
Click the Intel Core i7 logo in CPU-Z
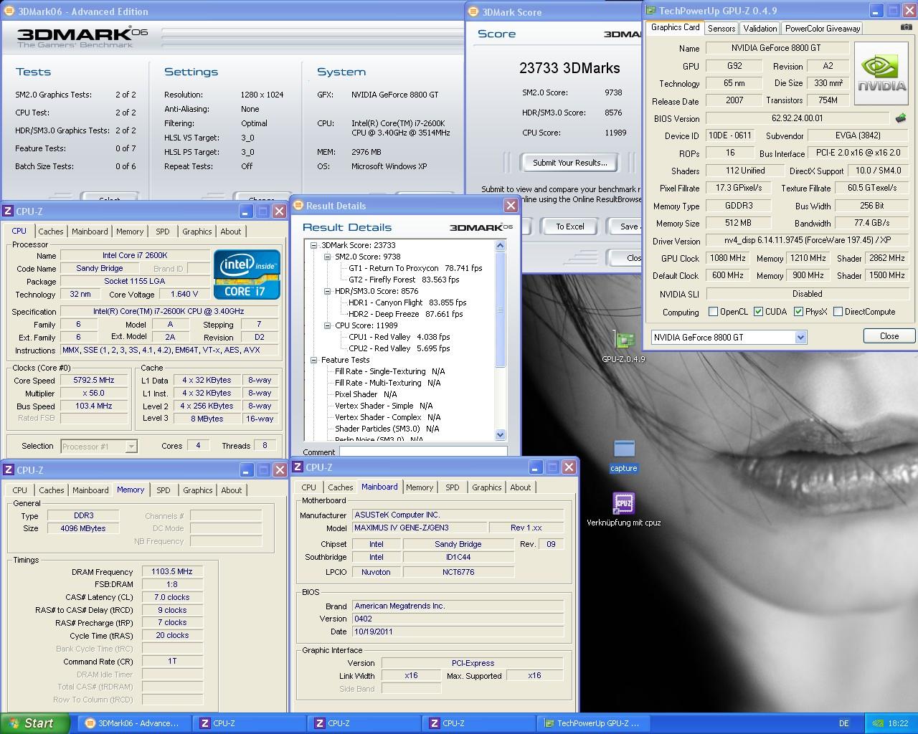point(247,274)
